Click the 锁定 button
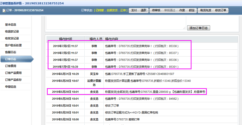 click(x=192, y=10)
